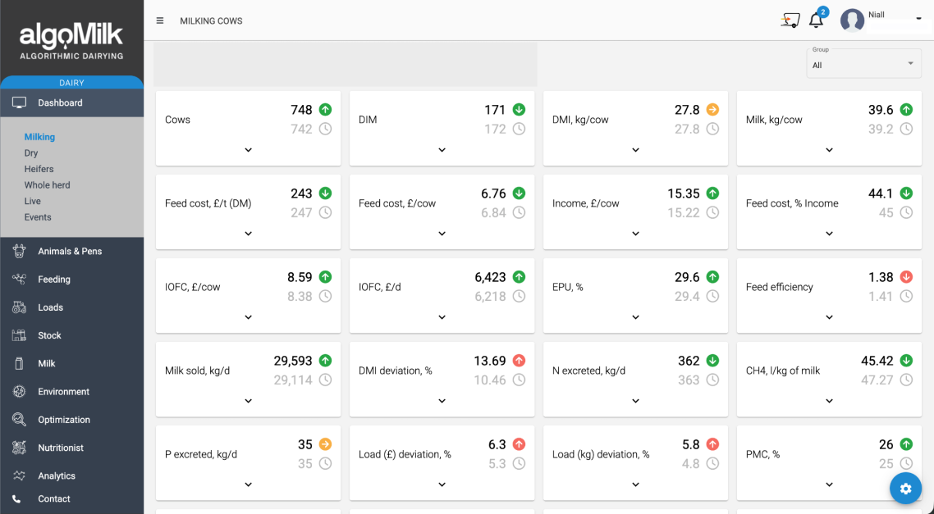Expand the CH4, l/kg of milk card
Screen dimensions: 934x514
(829, 401)
